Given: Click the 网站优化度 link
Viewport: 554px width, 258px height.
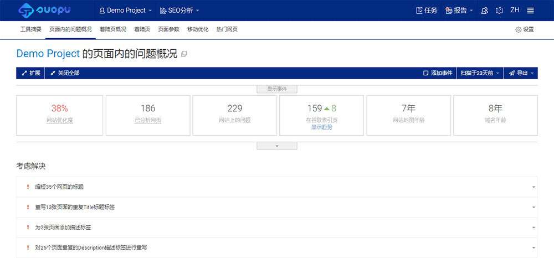Looking at the screenshot, I should point(60,120).
